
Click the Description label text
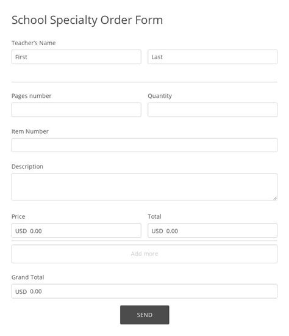pos(27,167)
